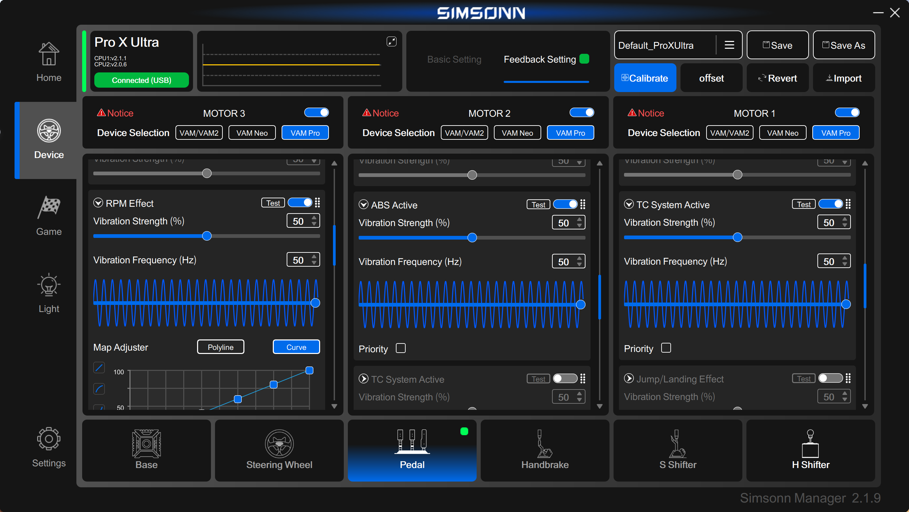Collapse the ABS Active section
Viewport: 909px width, 512px height.
click(x=363, y=205)
